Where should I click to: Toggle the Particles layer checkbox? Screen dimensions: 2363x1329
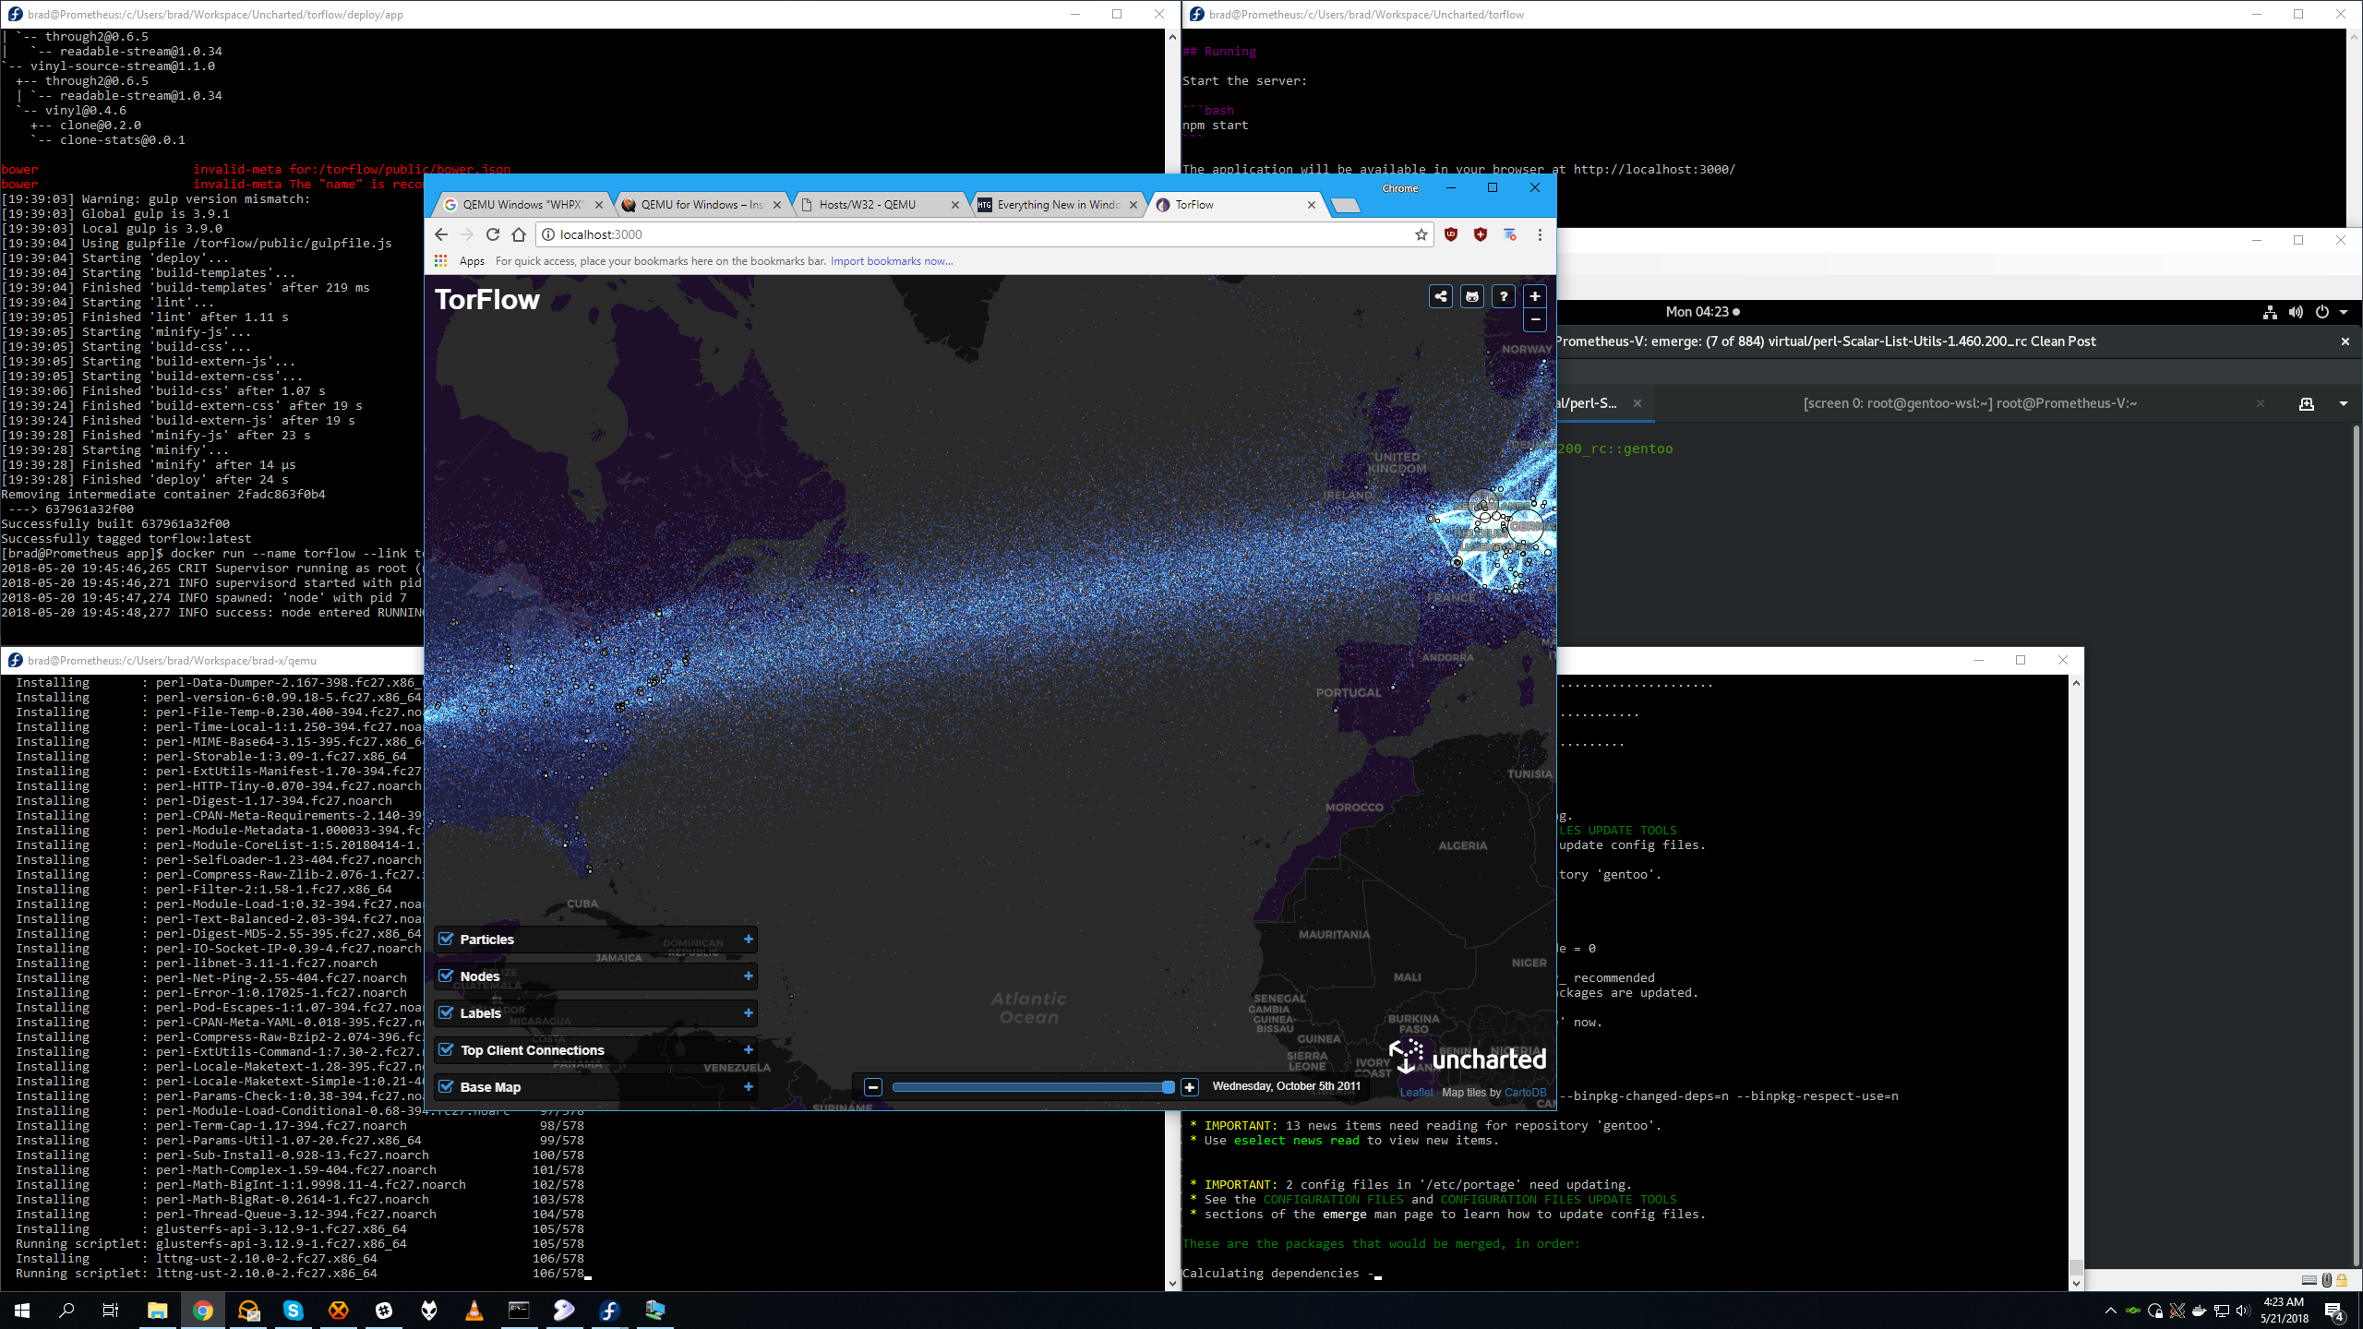click(x=447, y=940)
